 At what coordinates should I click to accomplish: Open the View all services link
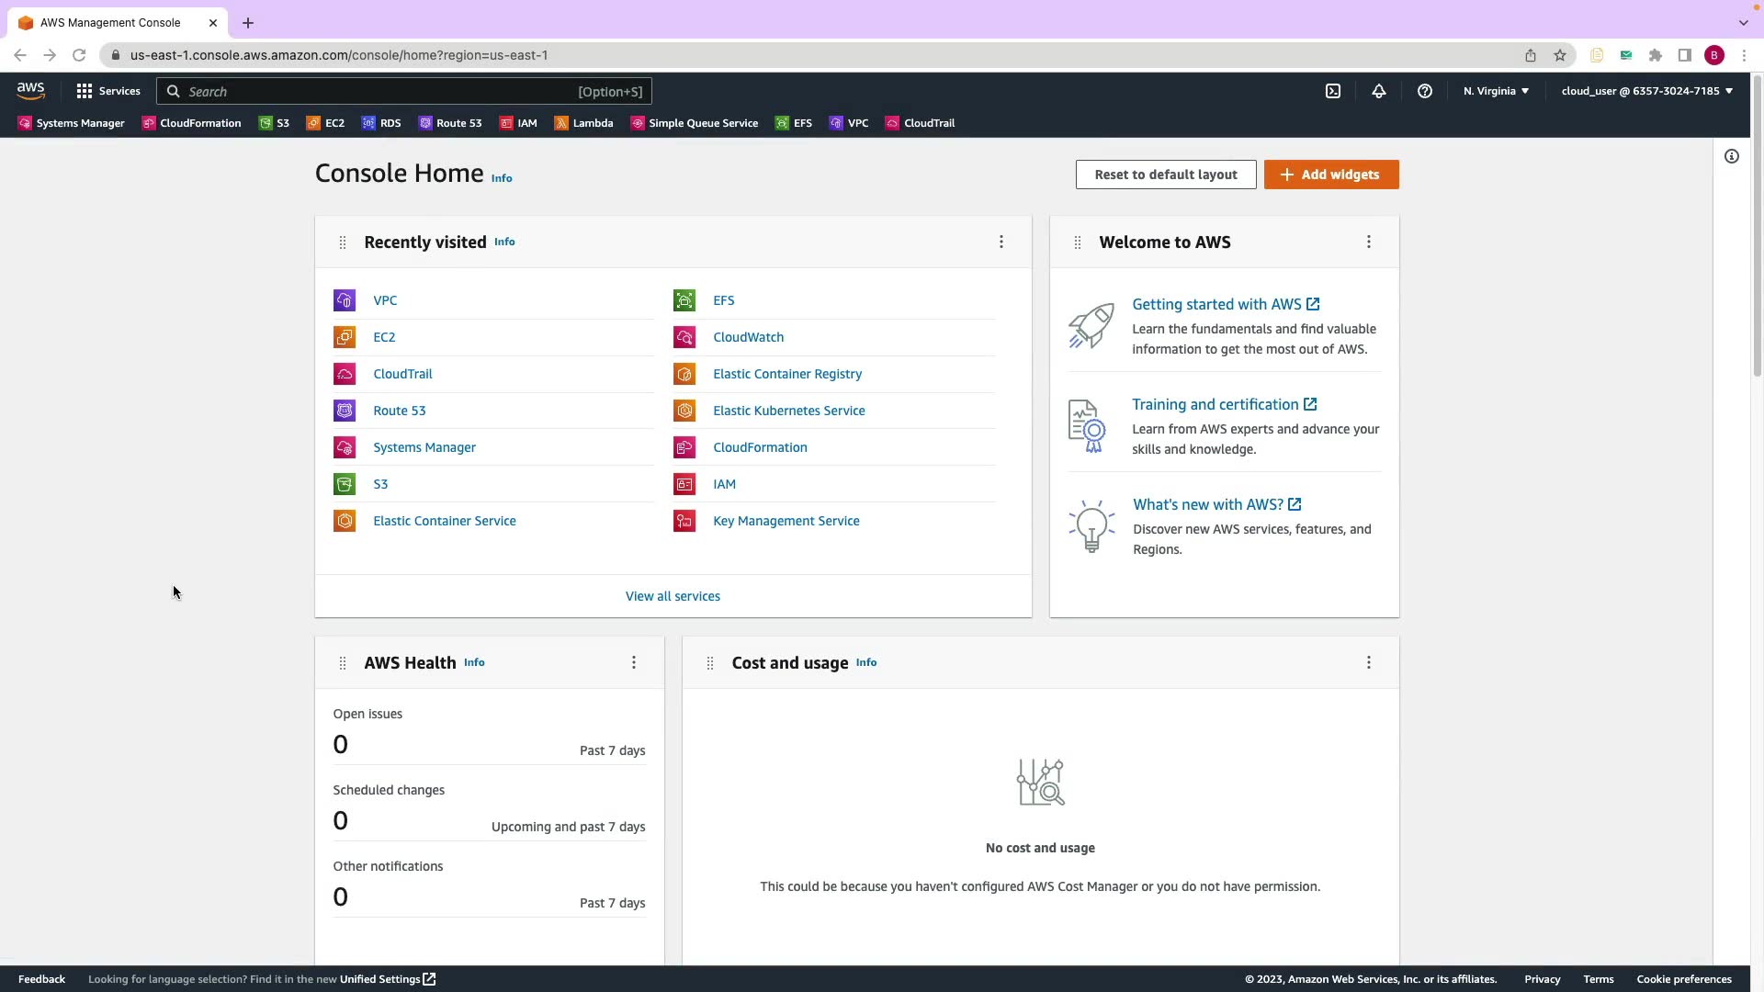(x=673, y=596)
